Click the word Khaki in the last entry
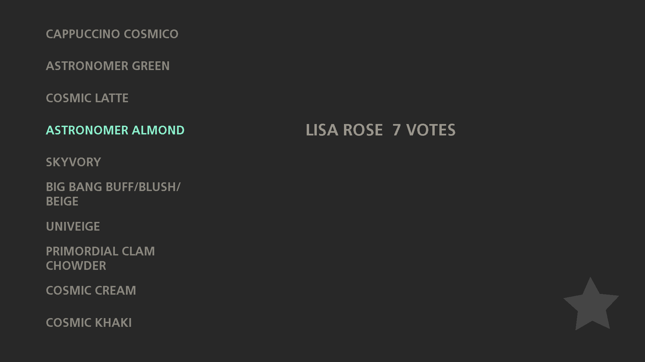The height and width of the screenshot is (362, 645). pyautogui.click(x=113, y=323)
